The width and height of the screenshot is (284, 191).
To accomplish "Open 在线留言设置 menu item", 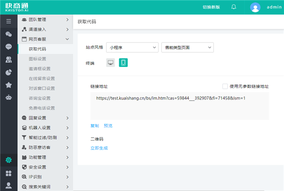I will pyautogui.click(x=42, y=78).
